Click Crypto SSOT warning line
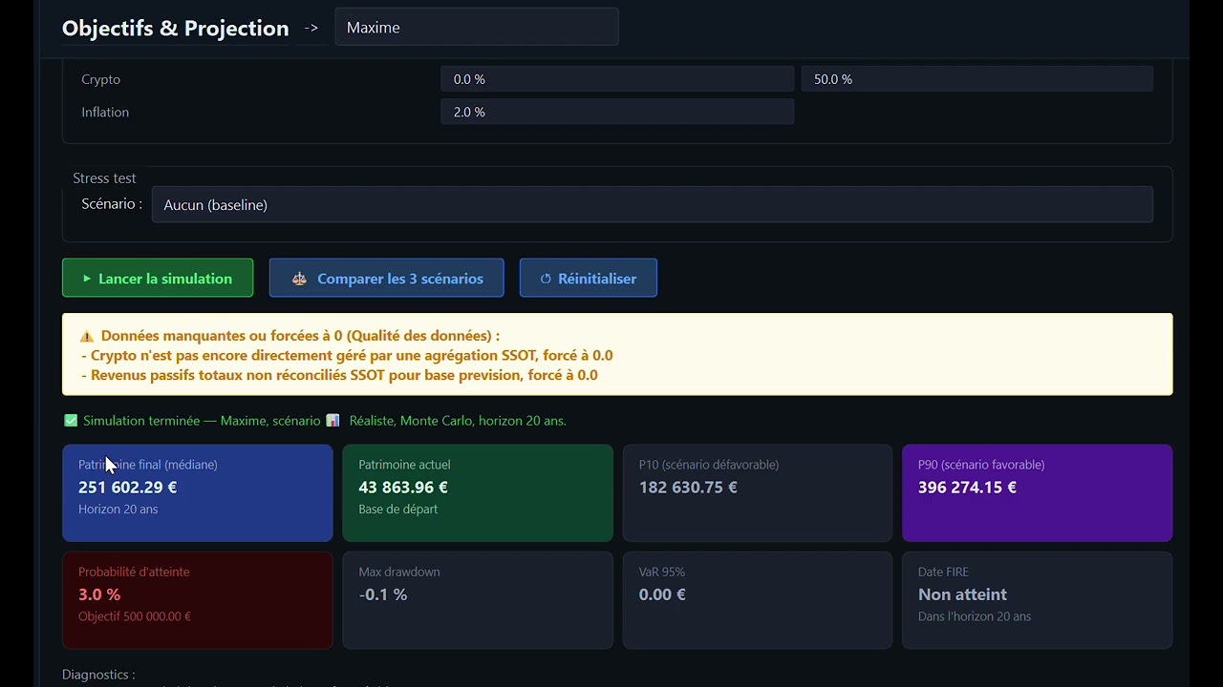 tap(347, 355)
